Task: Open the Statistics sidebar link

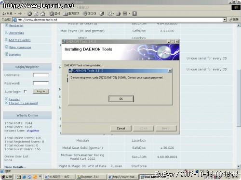Action: tap(14, 55)
